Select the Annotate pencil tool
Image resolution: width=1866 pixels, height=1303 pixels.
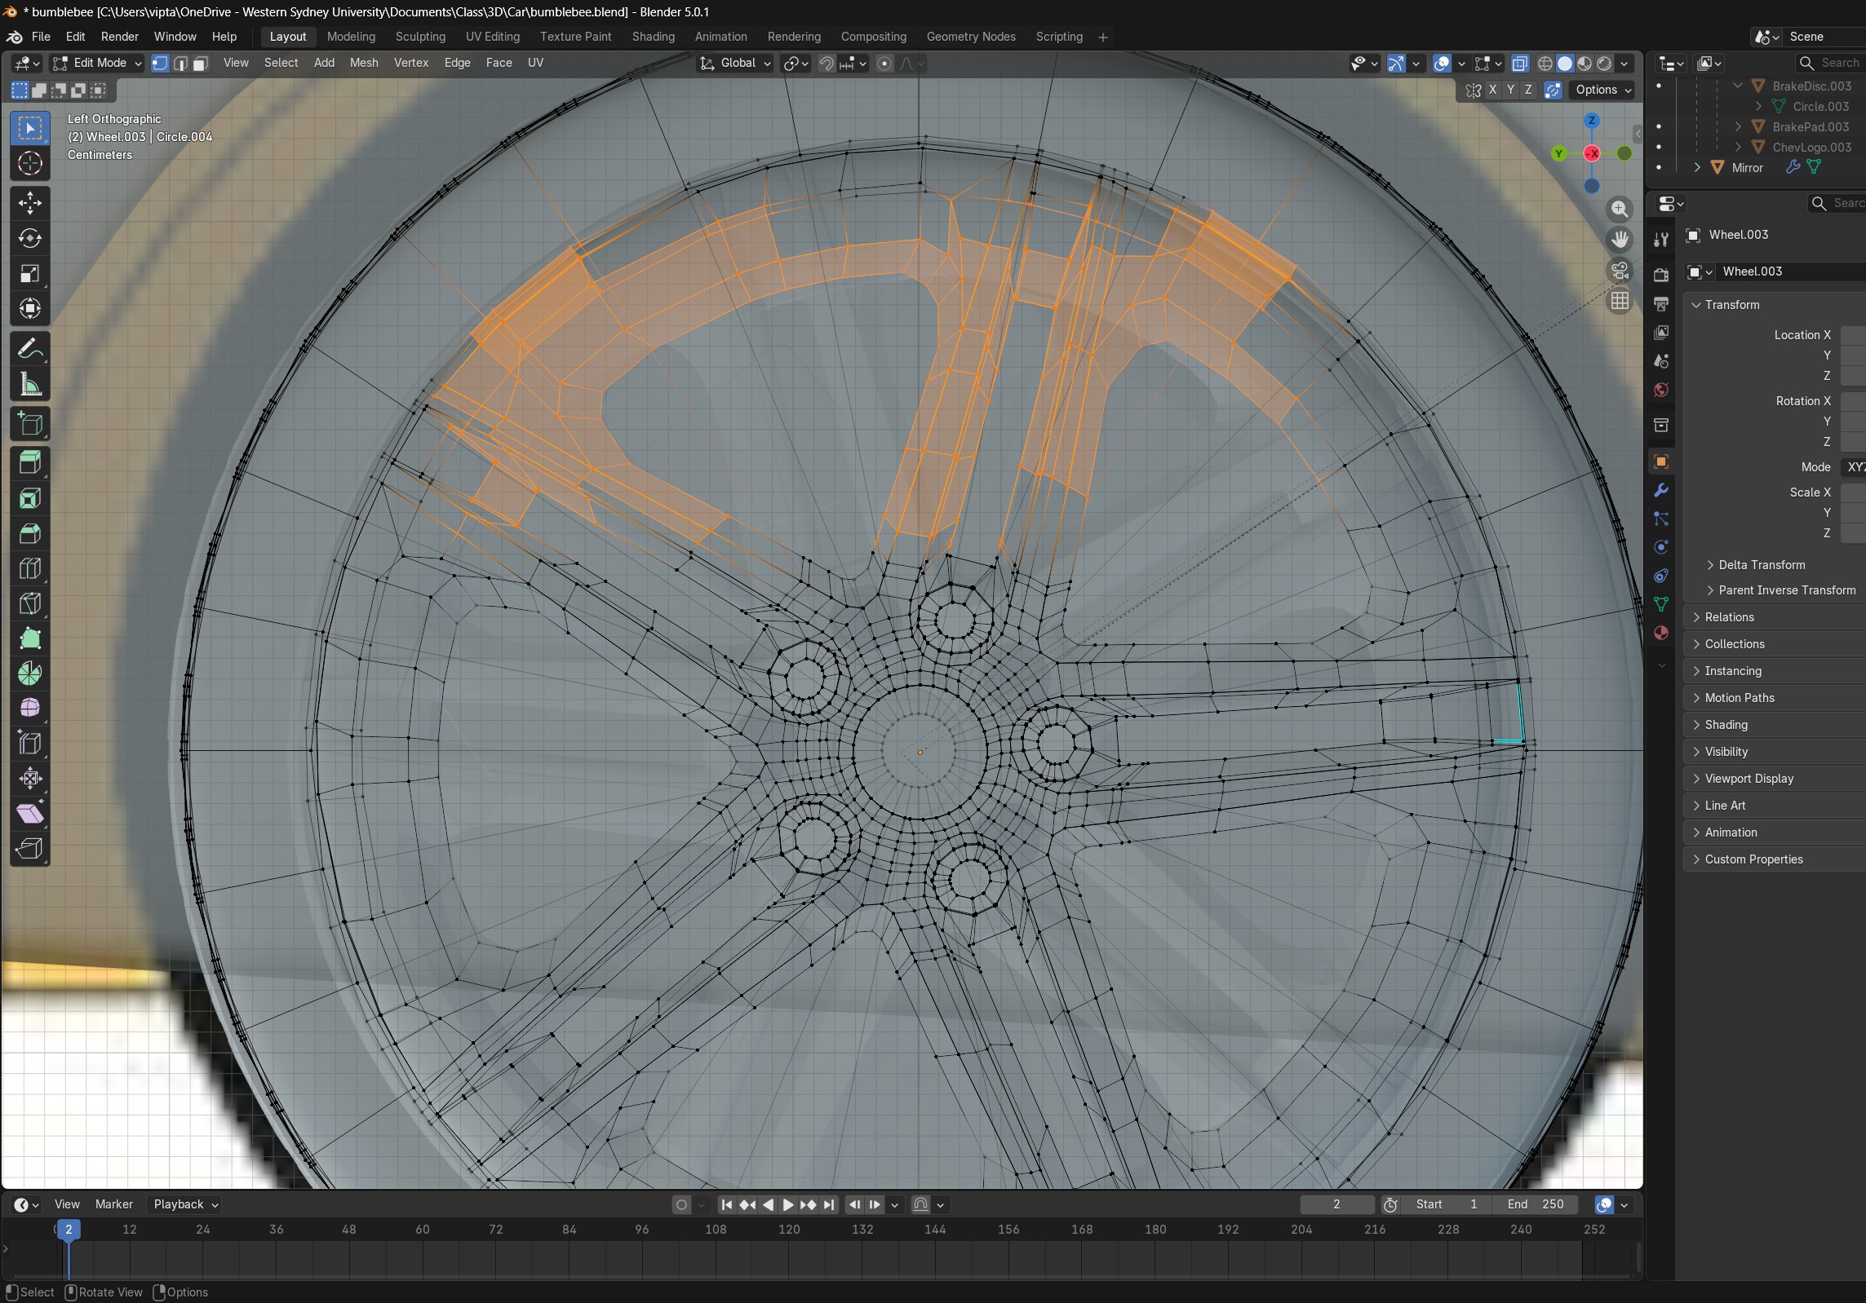(x=30, y=349)
